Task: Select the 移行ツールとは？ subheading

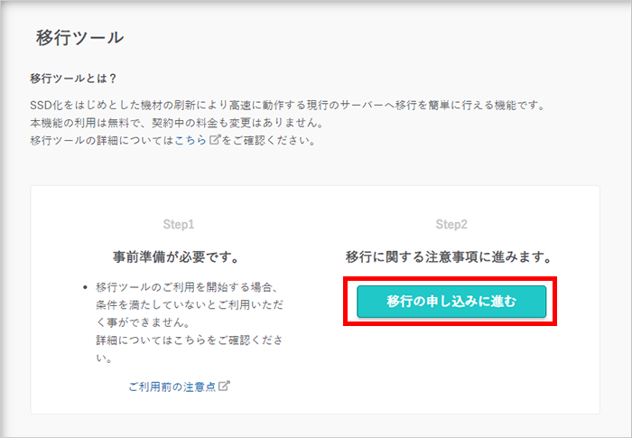Action: tap(74, 79)
